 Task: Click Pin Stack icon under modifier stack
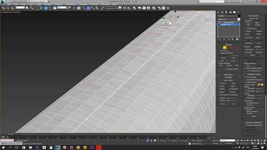tap(219, 39)
